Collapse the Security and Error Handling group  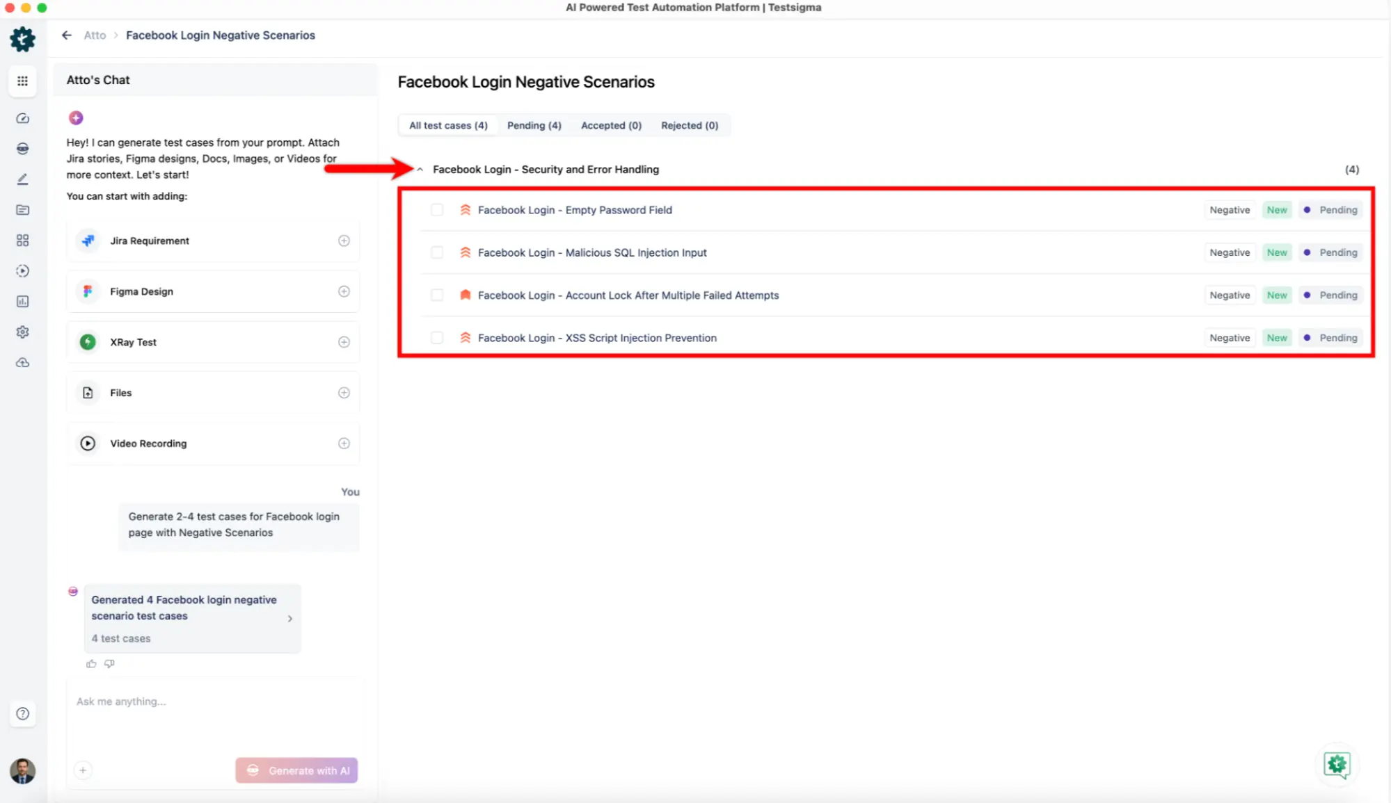pos(420,170)
